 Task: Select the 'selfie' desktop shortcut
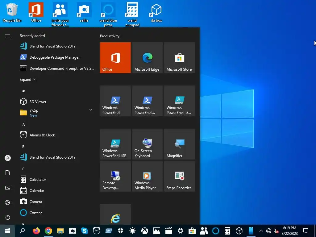(84, 12)
